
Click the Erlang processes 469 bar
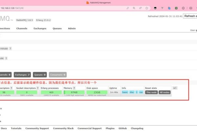click(x=51, y=92)
